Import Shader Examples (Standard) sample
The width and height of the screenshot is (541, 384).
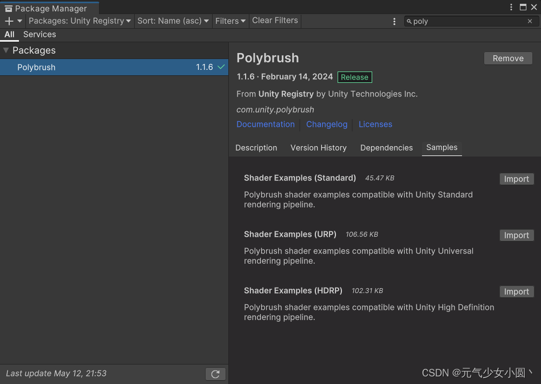(517, 179)
